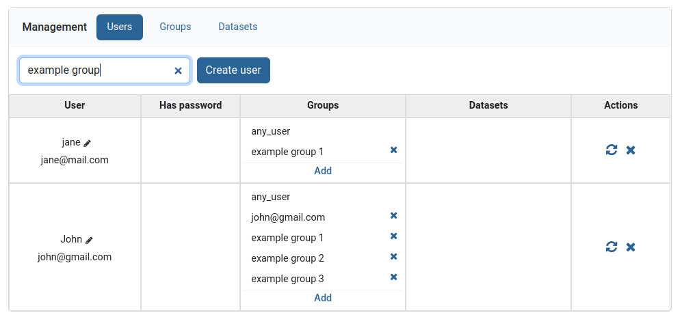Switch to the Groups tab

(x=175, y=27)
